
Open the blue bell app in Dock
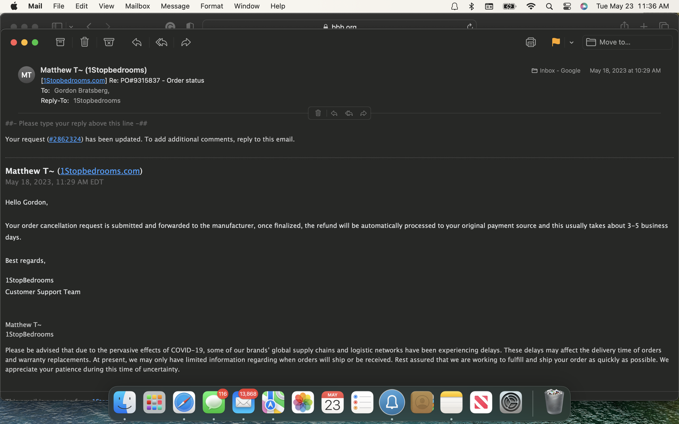point(392,402)
